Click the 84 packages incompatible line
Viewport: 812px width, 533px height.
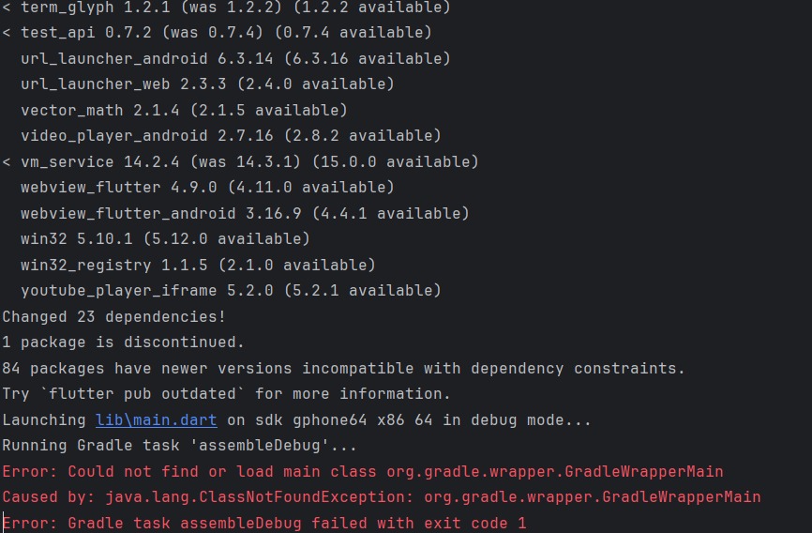pos(343,369)
